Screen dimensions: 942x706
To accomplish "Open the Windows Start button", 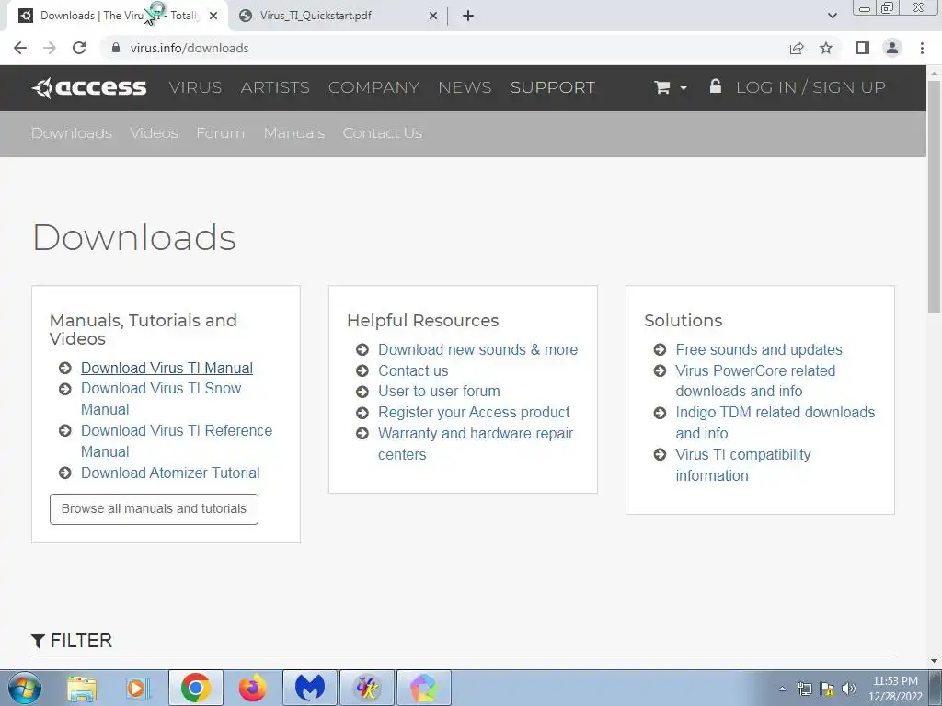I will (x=25, y=688).
